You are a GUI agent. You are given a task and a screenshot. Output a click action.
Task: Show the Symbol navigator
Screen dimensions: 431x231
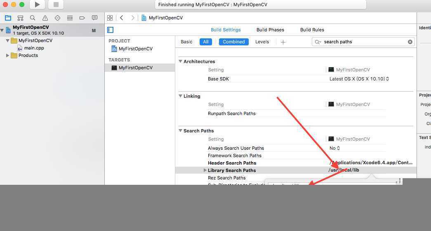click(x=20, y=18)
